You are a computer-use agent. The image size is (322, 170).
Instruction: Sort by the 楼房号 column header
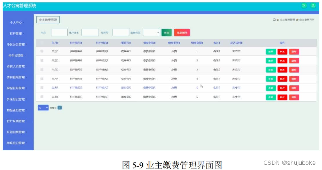pos(126,43)
